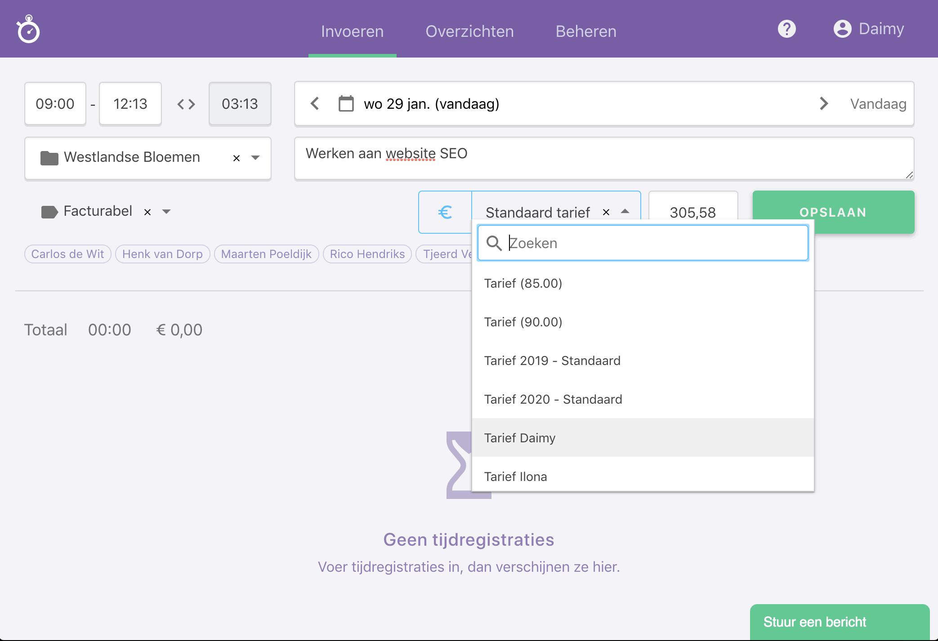Image resolution: width=938 pixels, height=641 pixels.
Task: Jump to today with the Vandaag control
Action: tap(878, 103)
